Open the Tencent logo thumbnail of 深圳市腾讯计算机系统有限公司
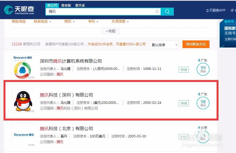Screen dimensions: 236x153 coord(23,67)
